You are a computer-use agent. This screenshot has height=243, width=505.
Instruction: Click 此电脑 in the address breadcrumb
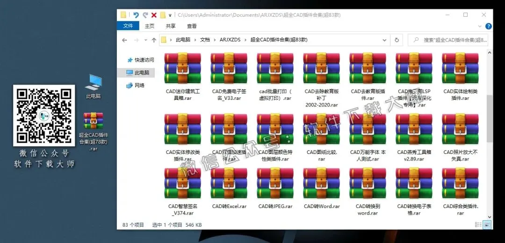pos(183,40)
